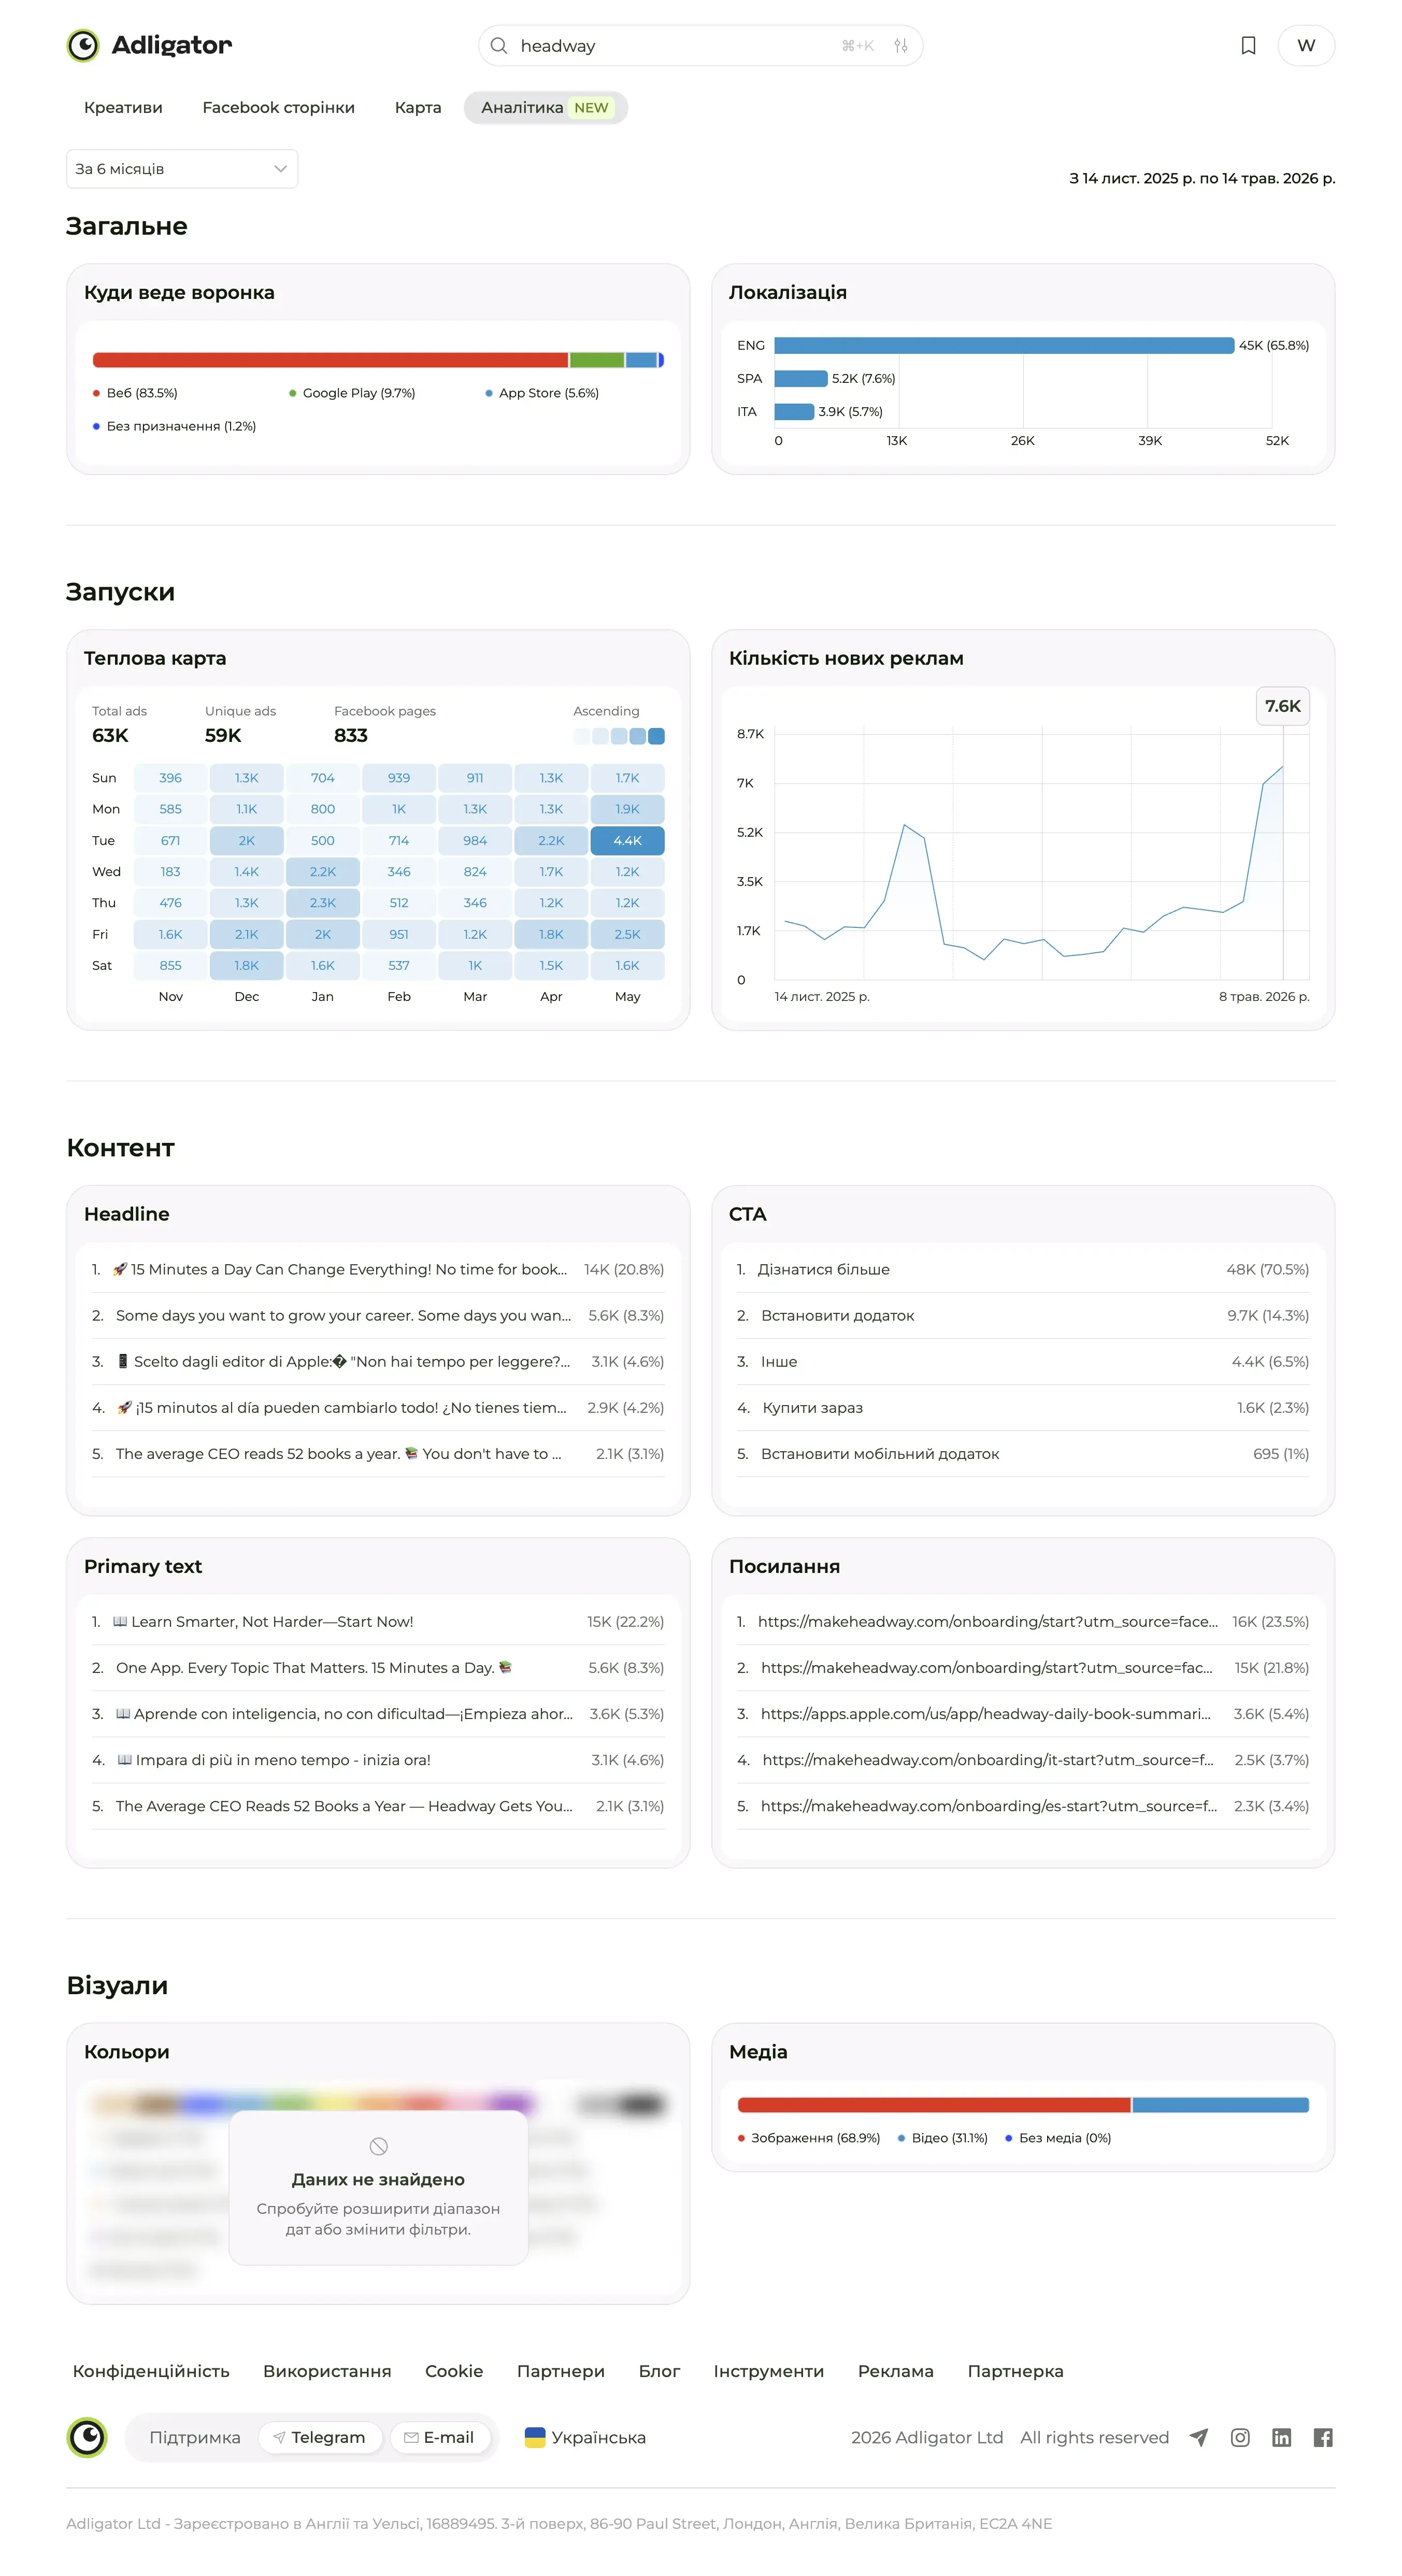Select the 2.5K Friday May heatmap cell
This screenshot has height=2576, width=1402.
tap(627, 934)
